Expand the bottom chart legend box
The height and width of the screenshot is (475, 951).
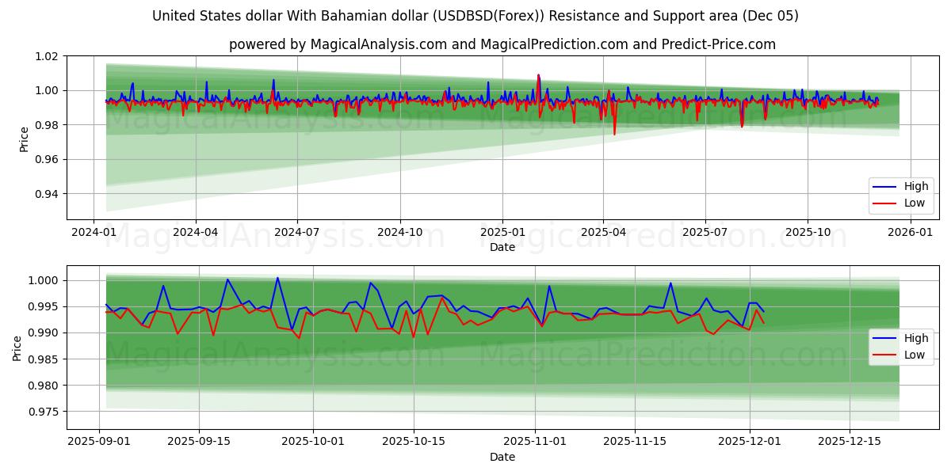(901, 347)
